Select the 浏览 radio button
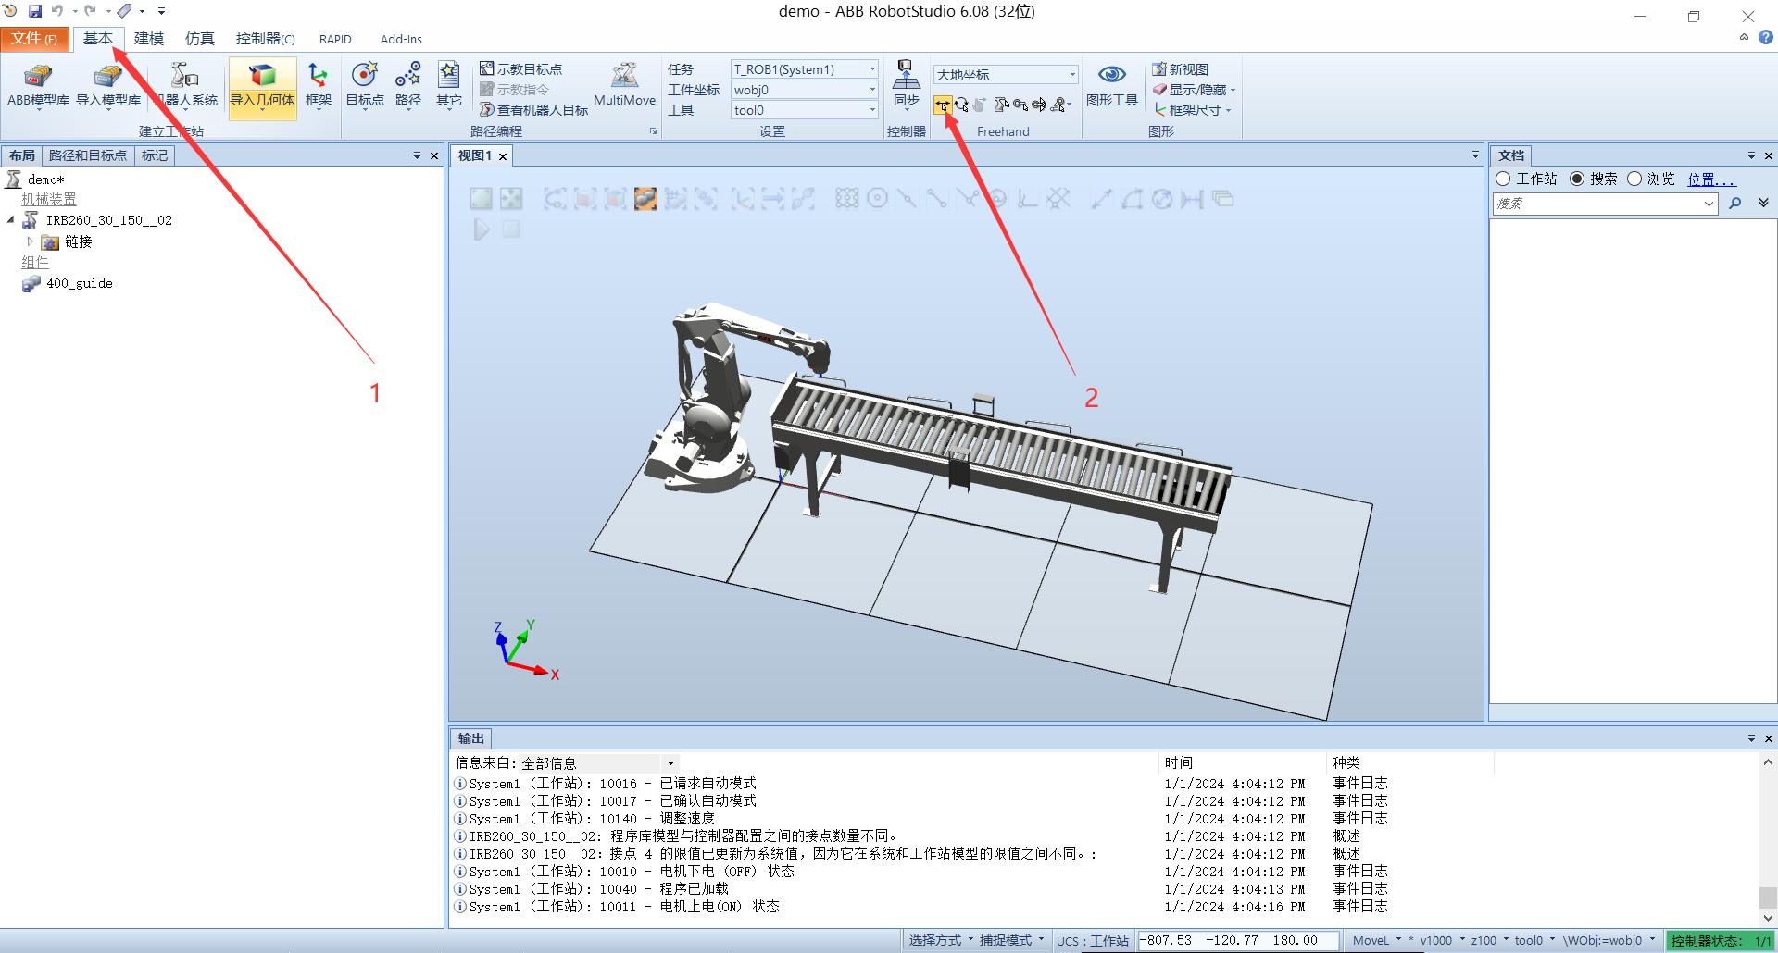This screenshot has width=1778, height=953. coord(1634,179)
